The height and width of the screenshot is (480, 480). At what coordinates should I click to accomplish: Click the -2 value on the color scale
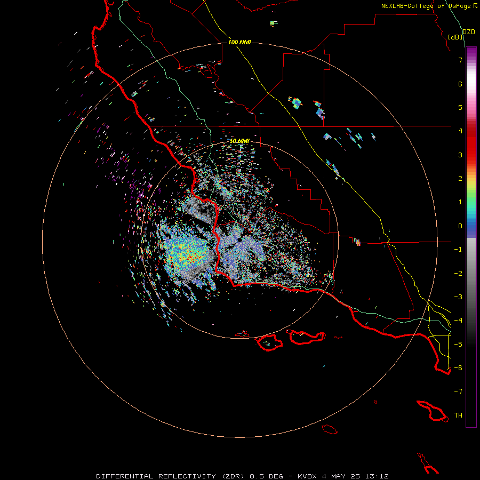pos(458,274)
